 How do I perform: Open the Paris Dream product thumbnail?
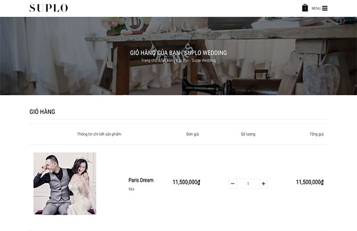pos(65,183)
